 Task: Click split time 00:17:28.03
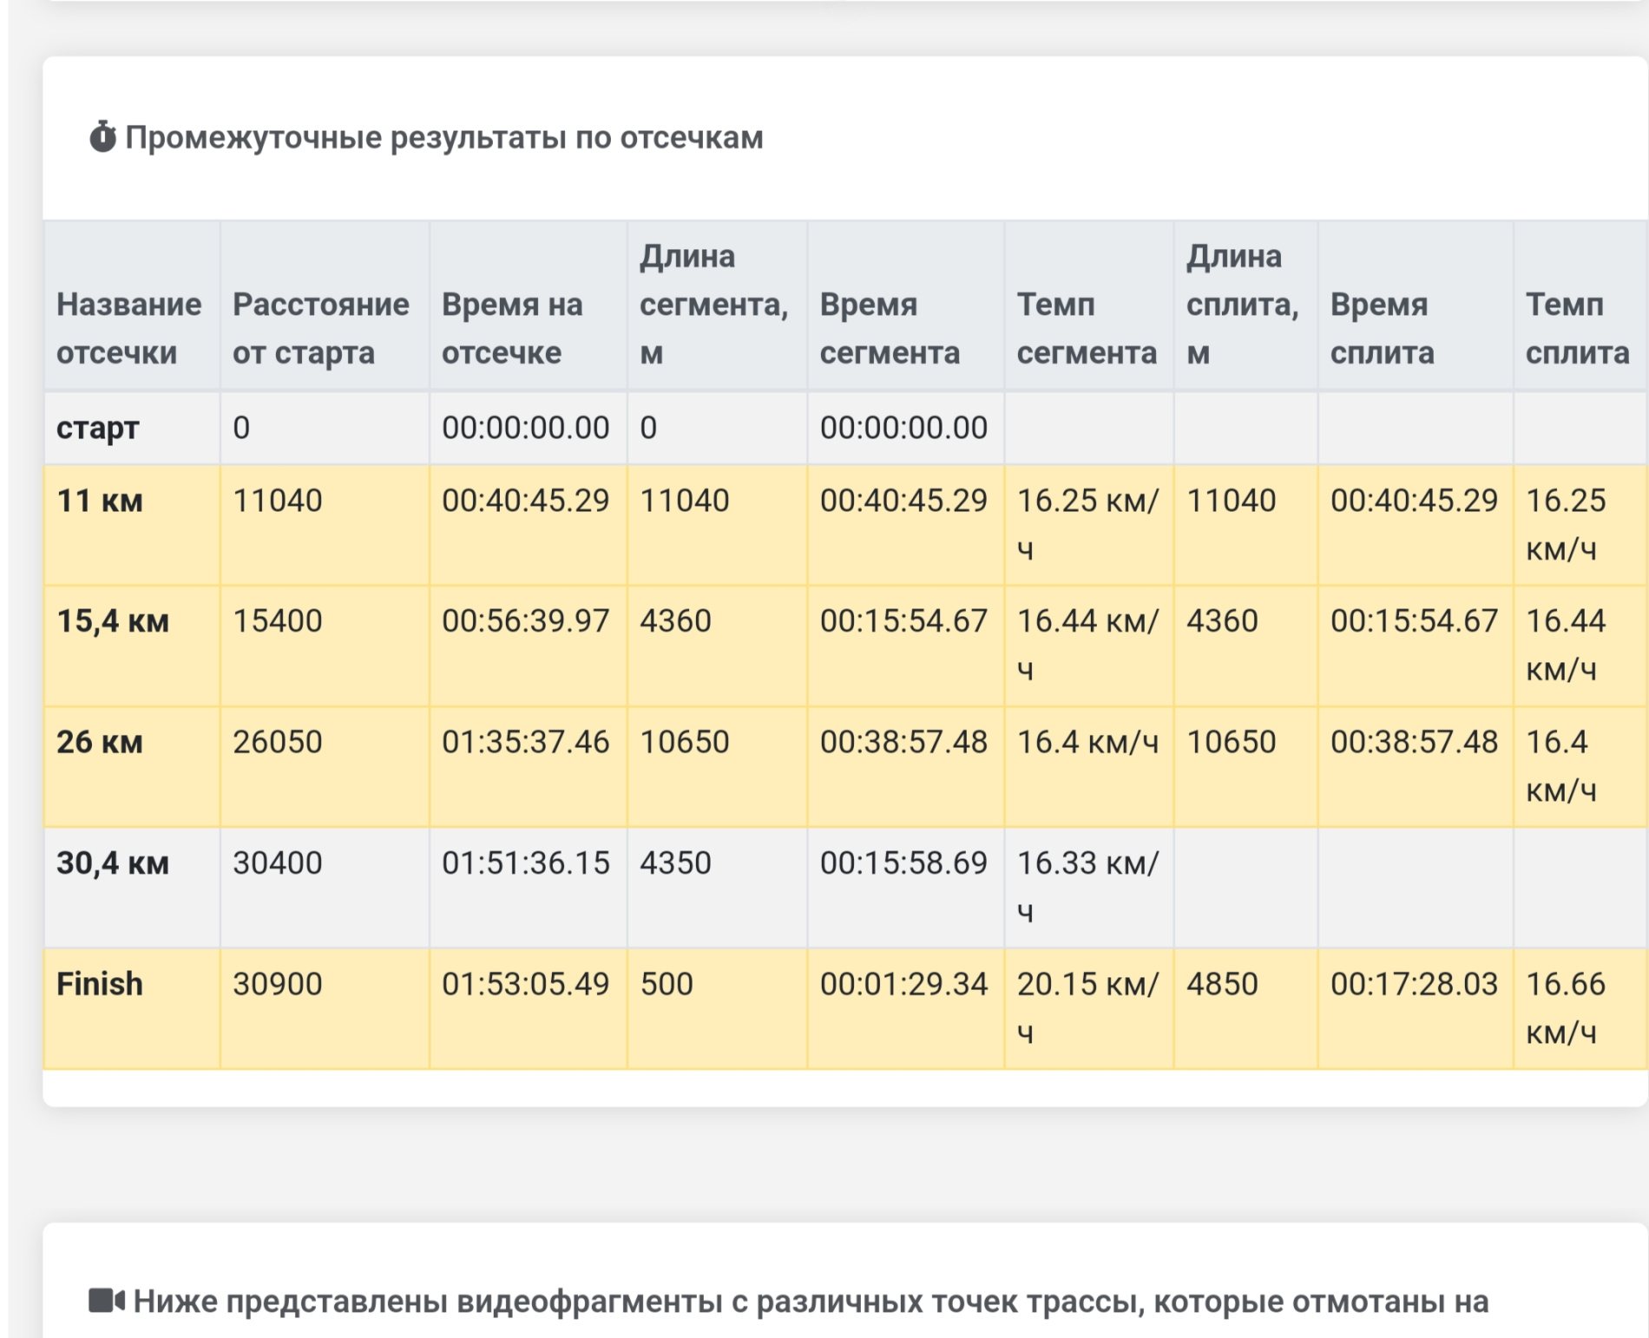[1414, 984]
